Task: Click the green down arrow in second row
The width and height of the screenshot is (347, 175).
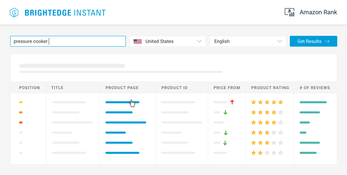Action: [x=225, y=112]
